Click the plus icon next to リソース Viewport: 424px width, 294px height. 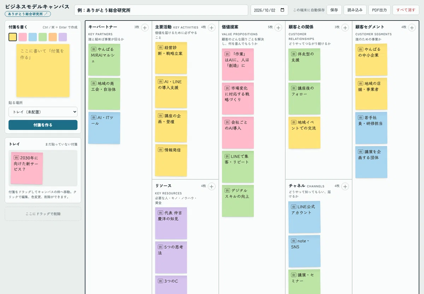(212, 186)
